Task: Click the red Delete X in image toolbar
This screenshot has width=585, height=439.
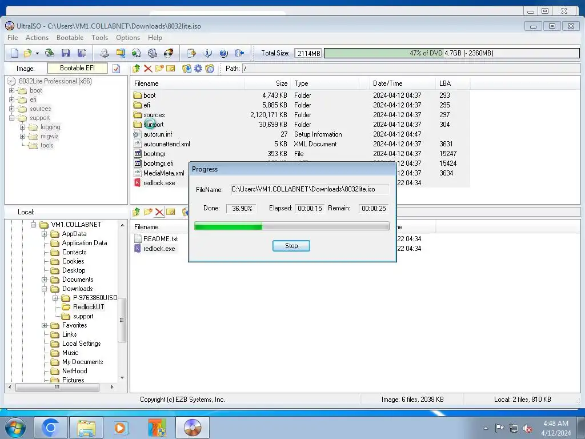Action: [148, 69]
